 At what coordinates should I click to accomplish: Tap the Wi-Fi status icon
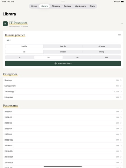pyautogui.click(x=115, y=2)
